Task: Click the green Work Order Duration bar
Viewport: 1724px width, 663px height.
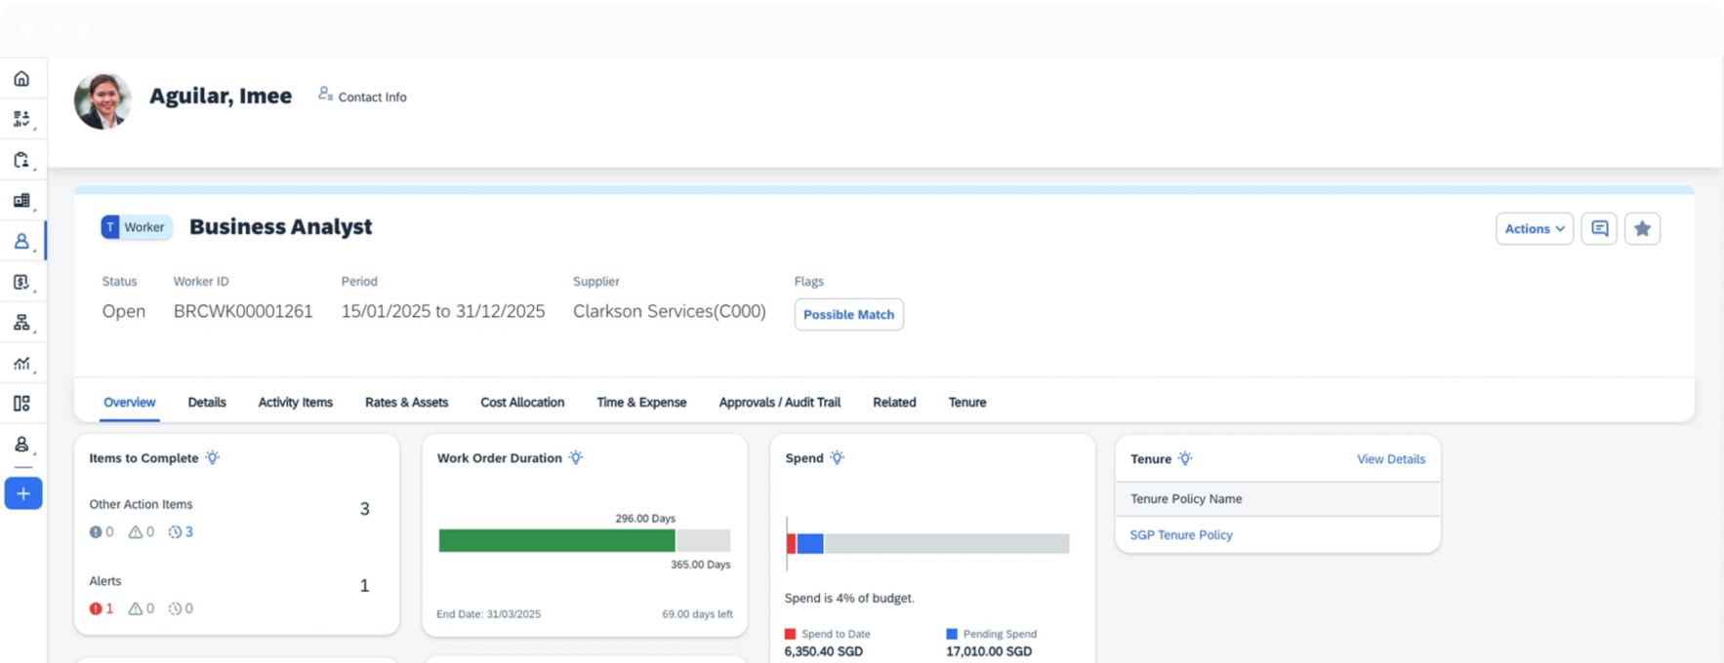Action: (x=556, y=541)
